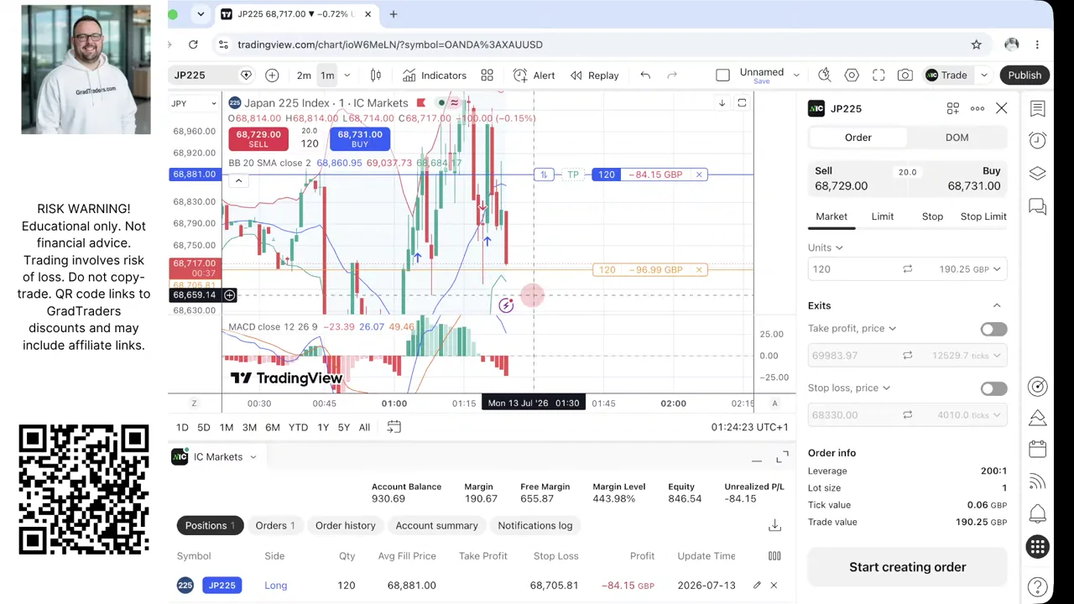The image size is (1074, 604).
Task: Click the Publish button
Action: pos(1024,75)
